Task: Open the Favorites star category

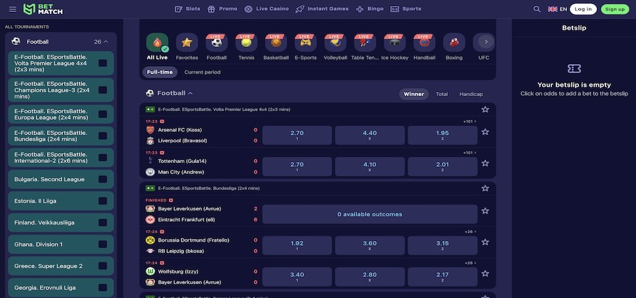Action: coord(187,42)
